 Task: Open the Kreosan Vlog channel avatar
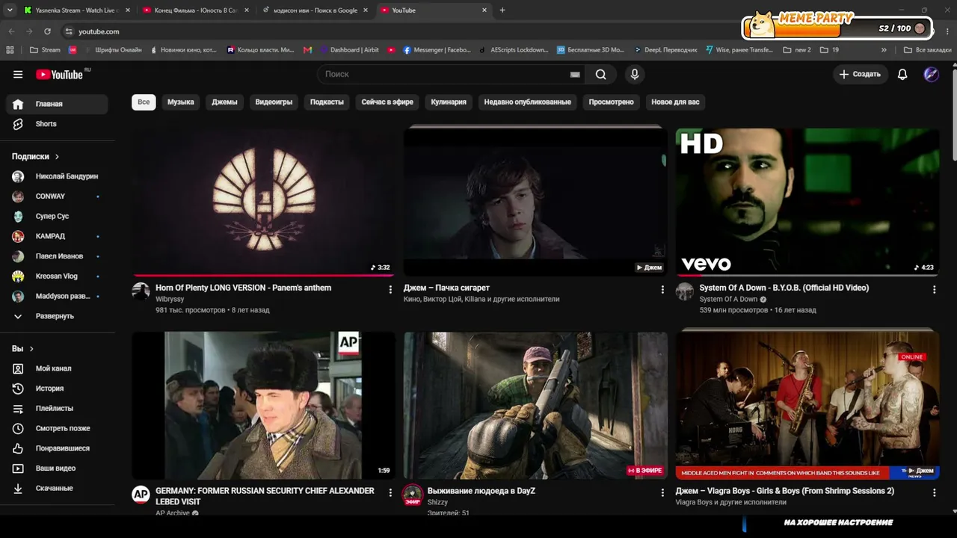pos(18,276)
